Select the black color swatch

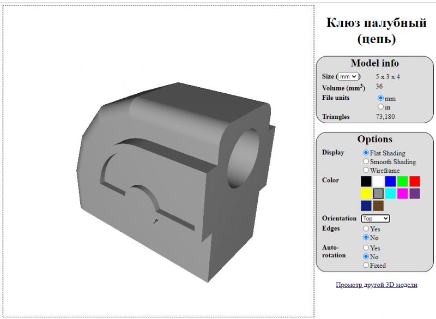click(x=366, y=181)
